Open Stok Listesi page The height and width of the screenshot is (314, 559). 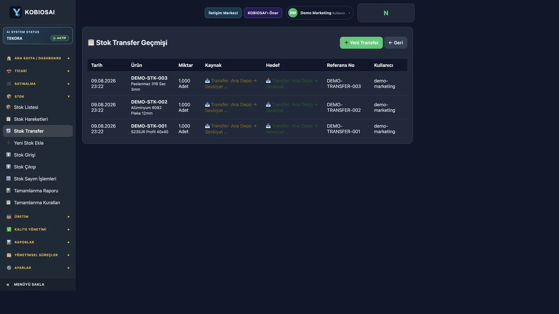(38, 107)
